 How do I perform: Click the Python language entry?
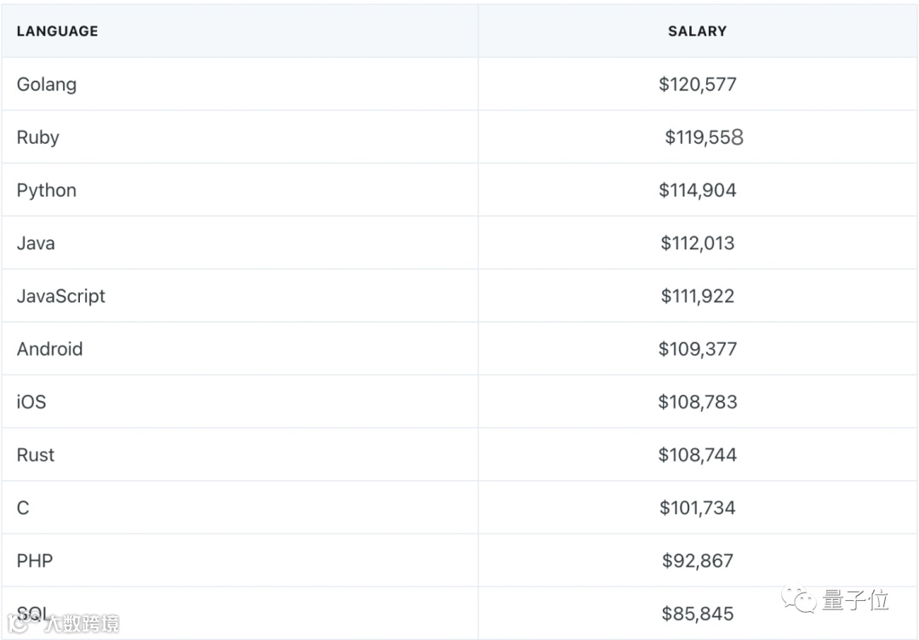point(47,190)
